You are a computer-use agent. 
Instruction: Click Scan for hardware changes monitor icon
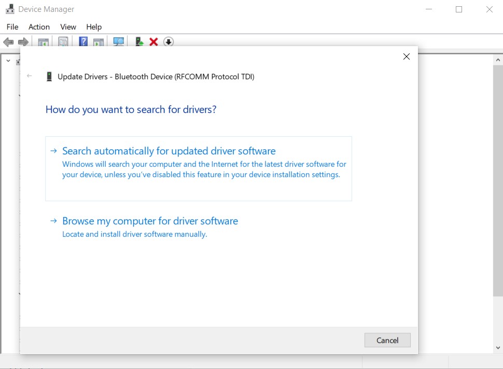[119, 41]
